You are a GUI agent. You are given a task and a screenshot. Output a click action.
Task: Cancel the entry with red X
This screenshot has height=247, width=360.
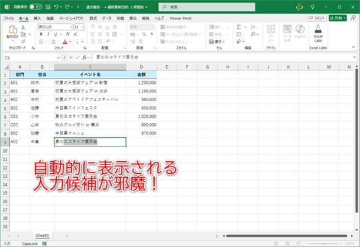click(71, 57)
